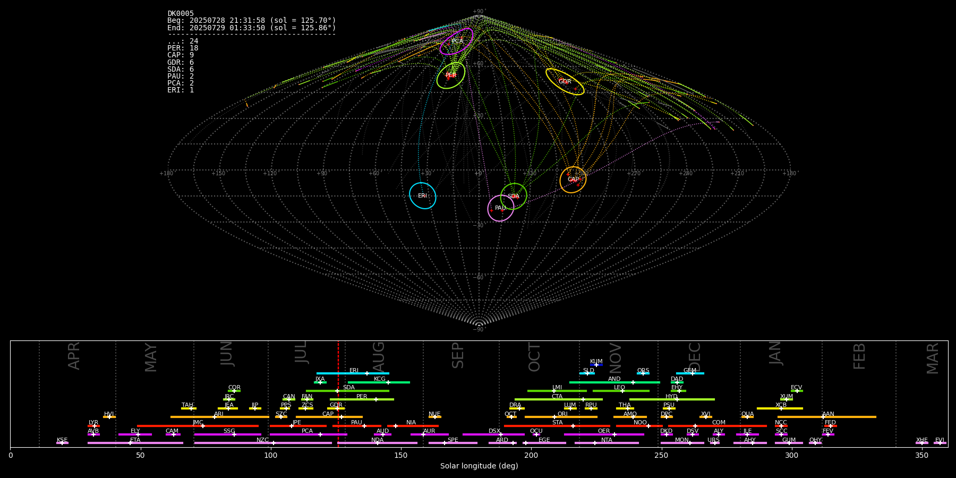Click the MAR month label in timeline
The height and width of the screenshot is (478, 956).
932,358
